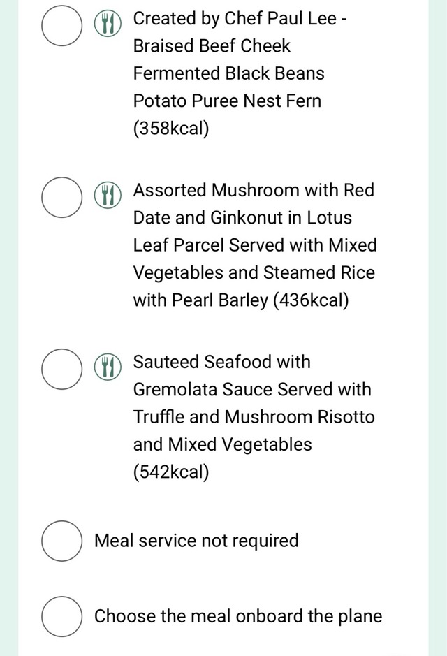Pick the Sauteed Seafood radio button
The image size is (447, 656).
pyautogui.click(x=62, y=369)
